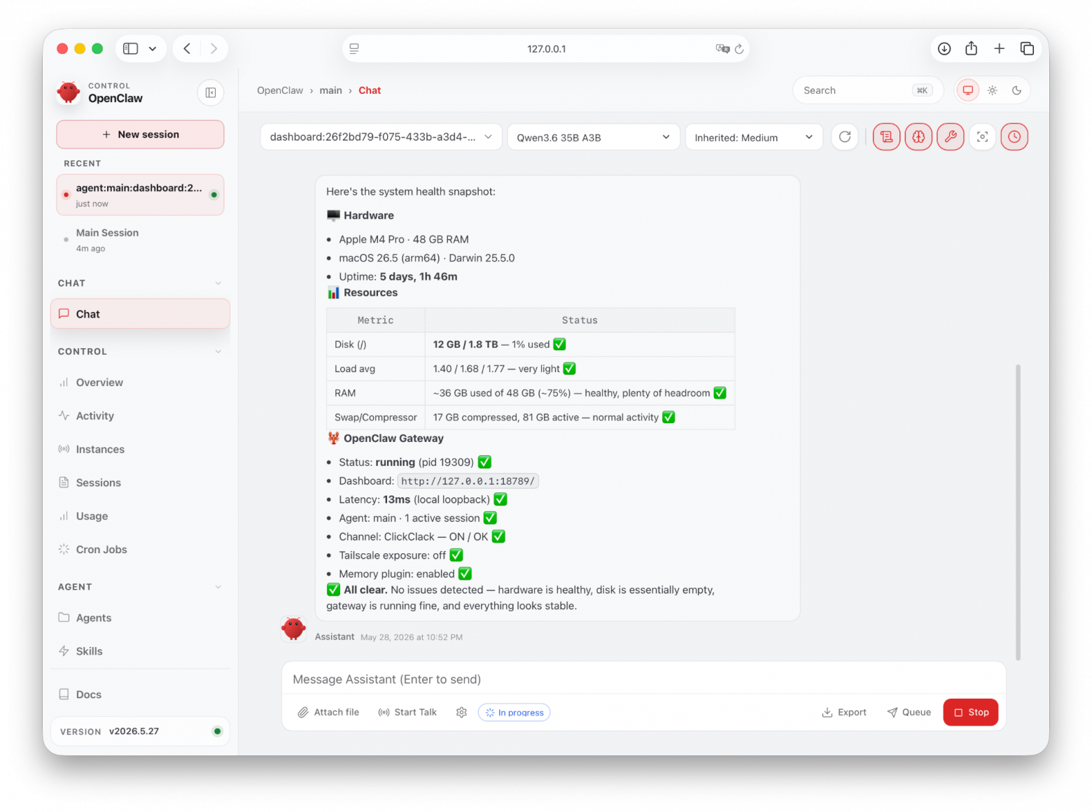Open the Inherited: Medium dropdown
The image size is (1092, 812).
(x=754, y=137)
